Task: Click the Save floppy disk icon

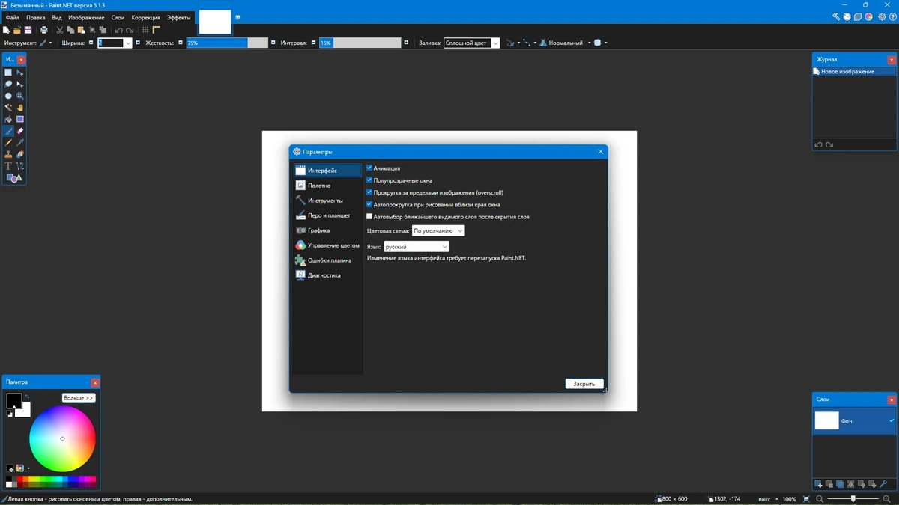Action: pos(28,30)
